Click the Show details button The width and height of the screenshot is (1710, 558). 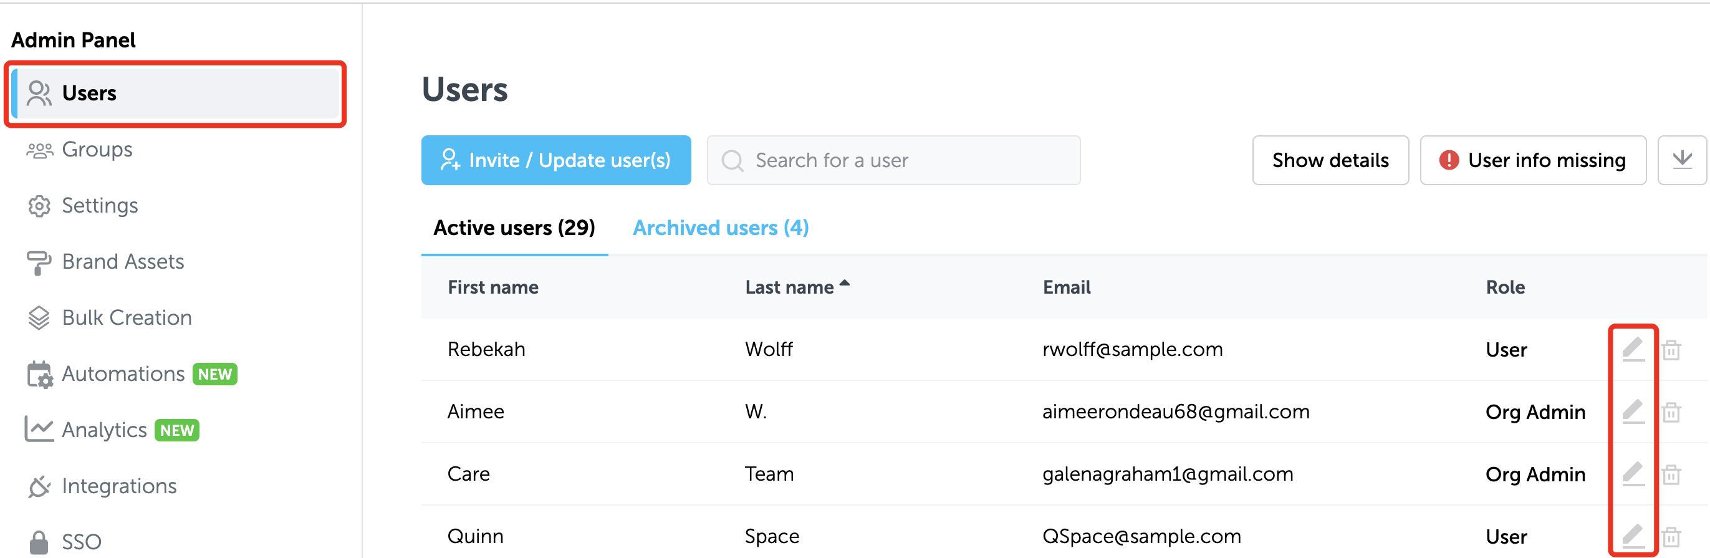1330,160
